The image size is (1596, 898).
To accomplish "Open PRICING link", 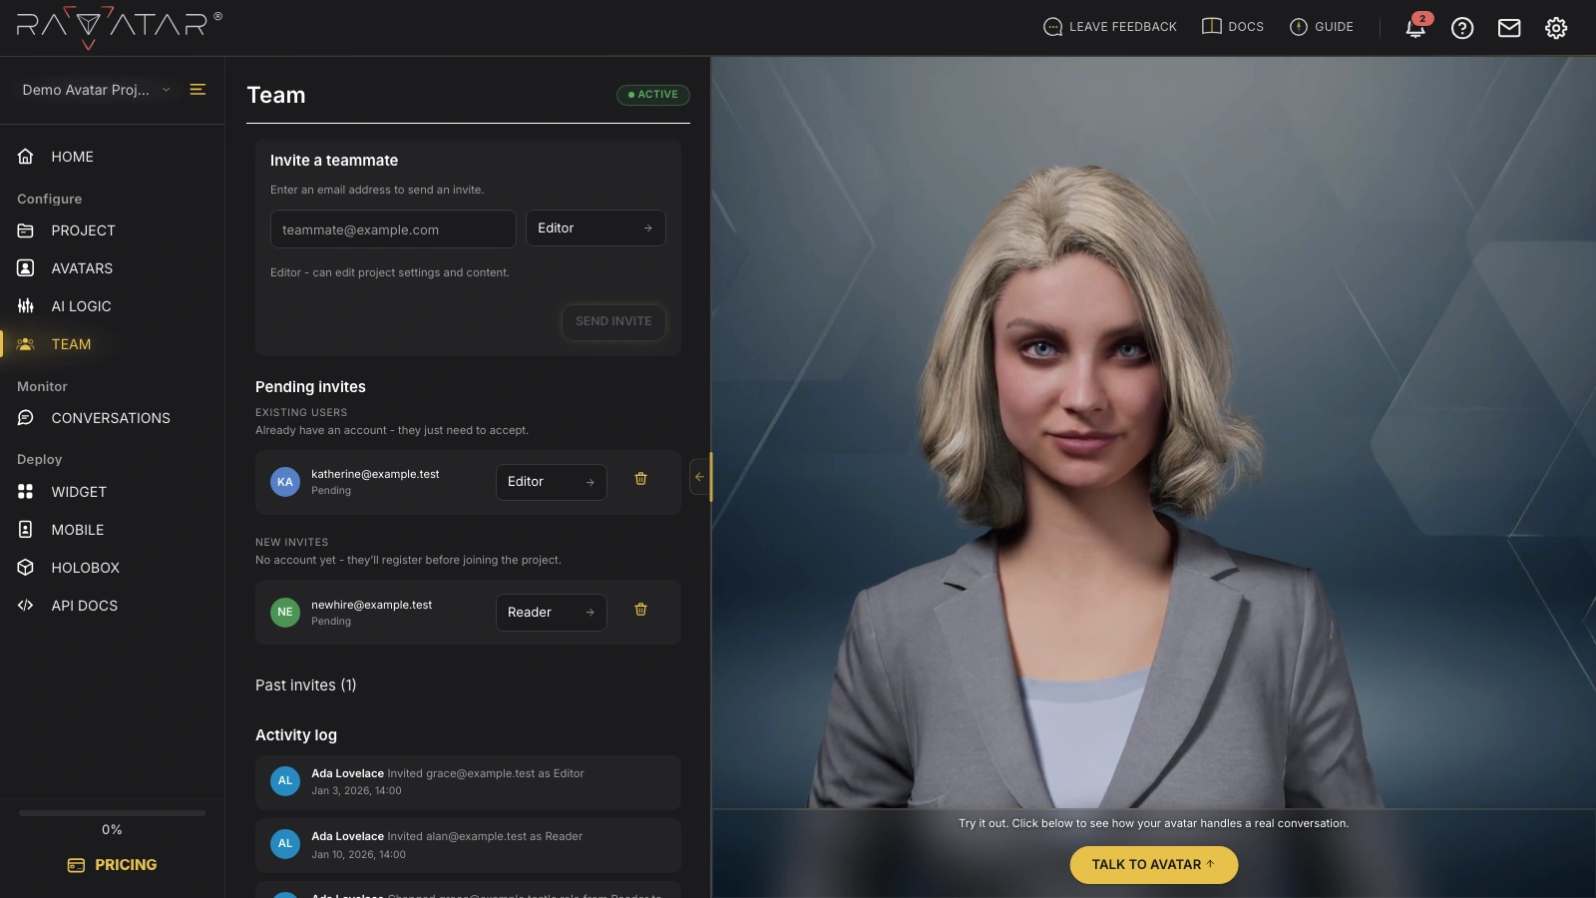I will click(x=112, y=865).
